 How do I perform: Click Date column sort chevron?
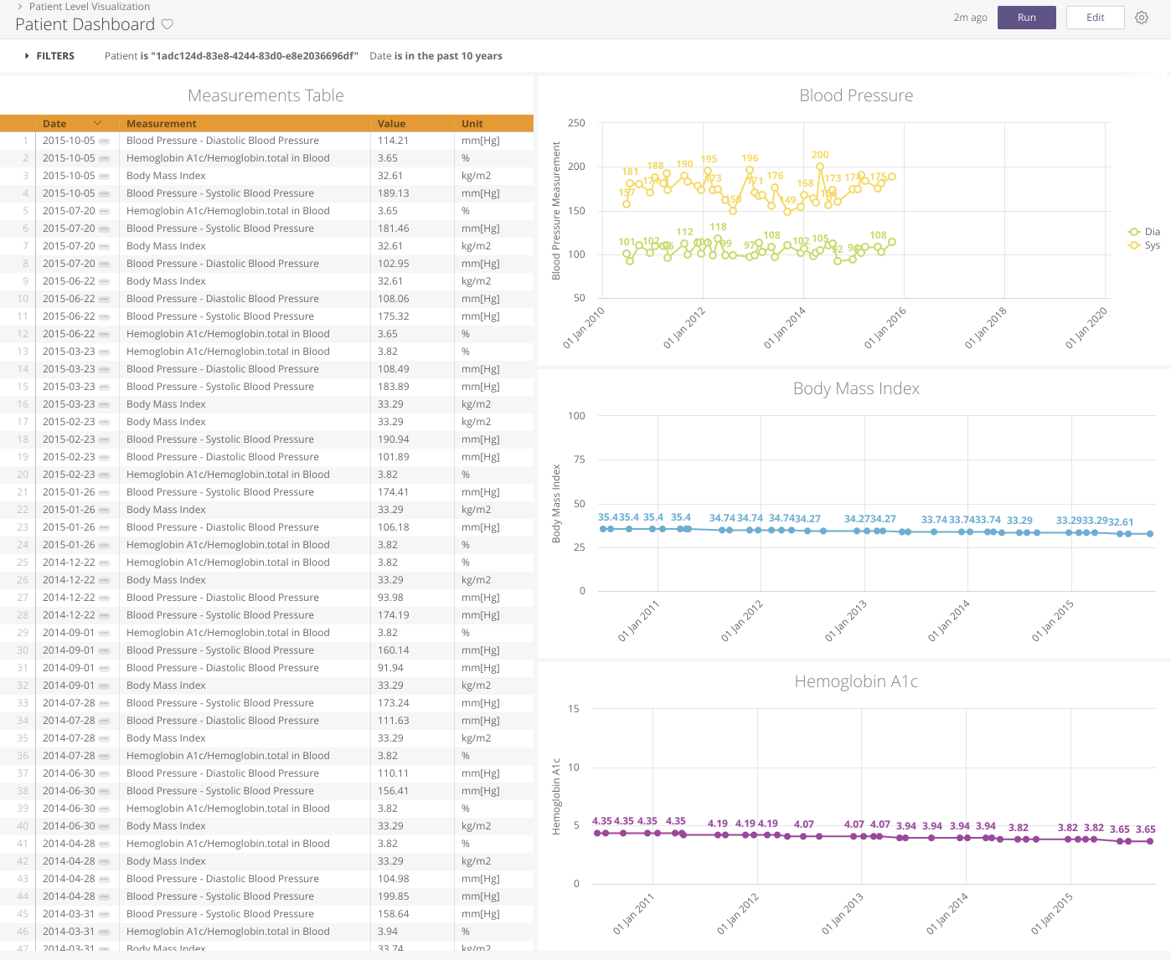click(x=97, y=123)
